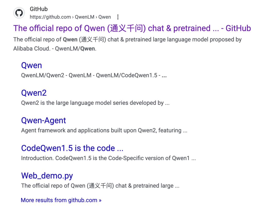
Task: Open the Qwen sitelink
Action: (32, 65)
